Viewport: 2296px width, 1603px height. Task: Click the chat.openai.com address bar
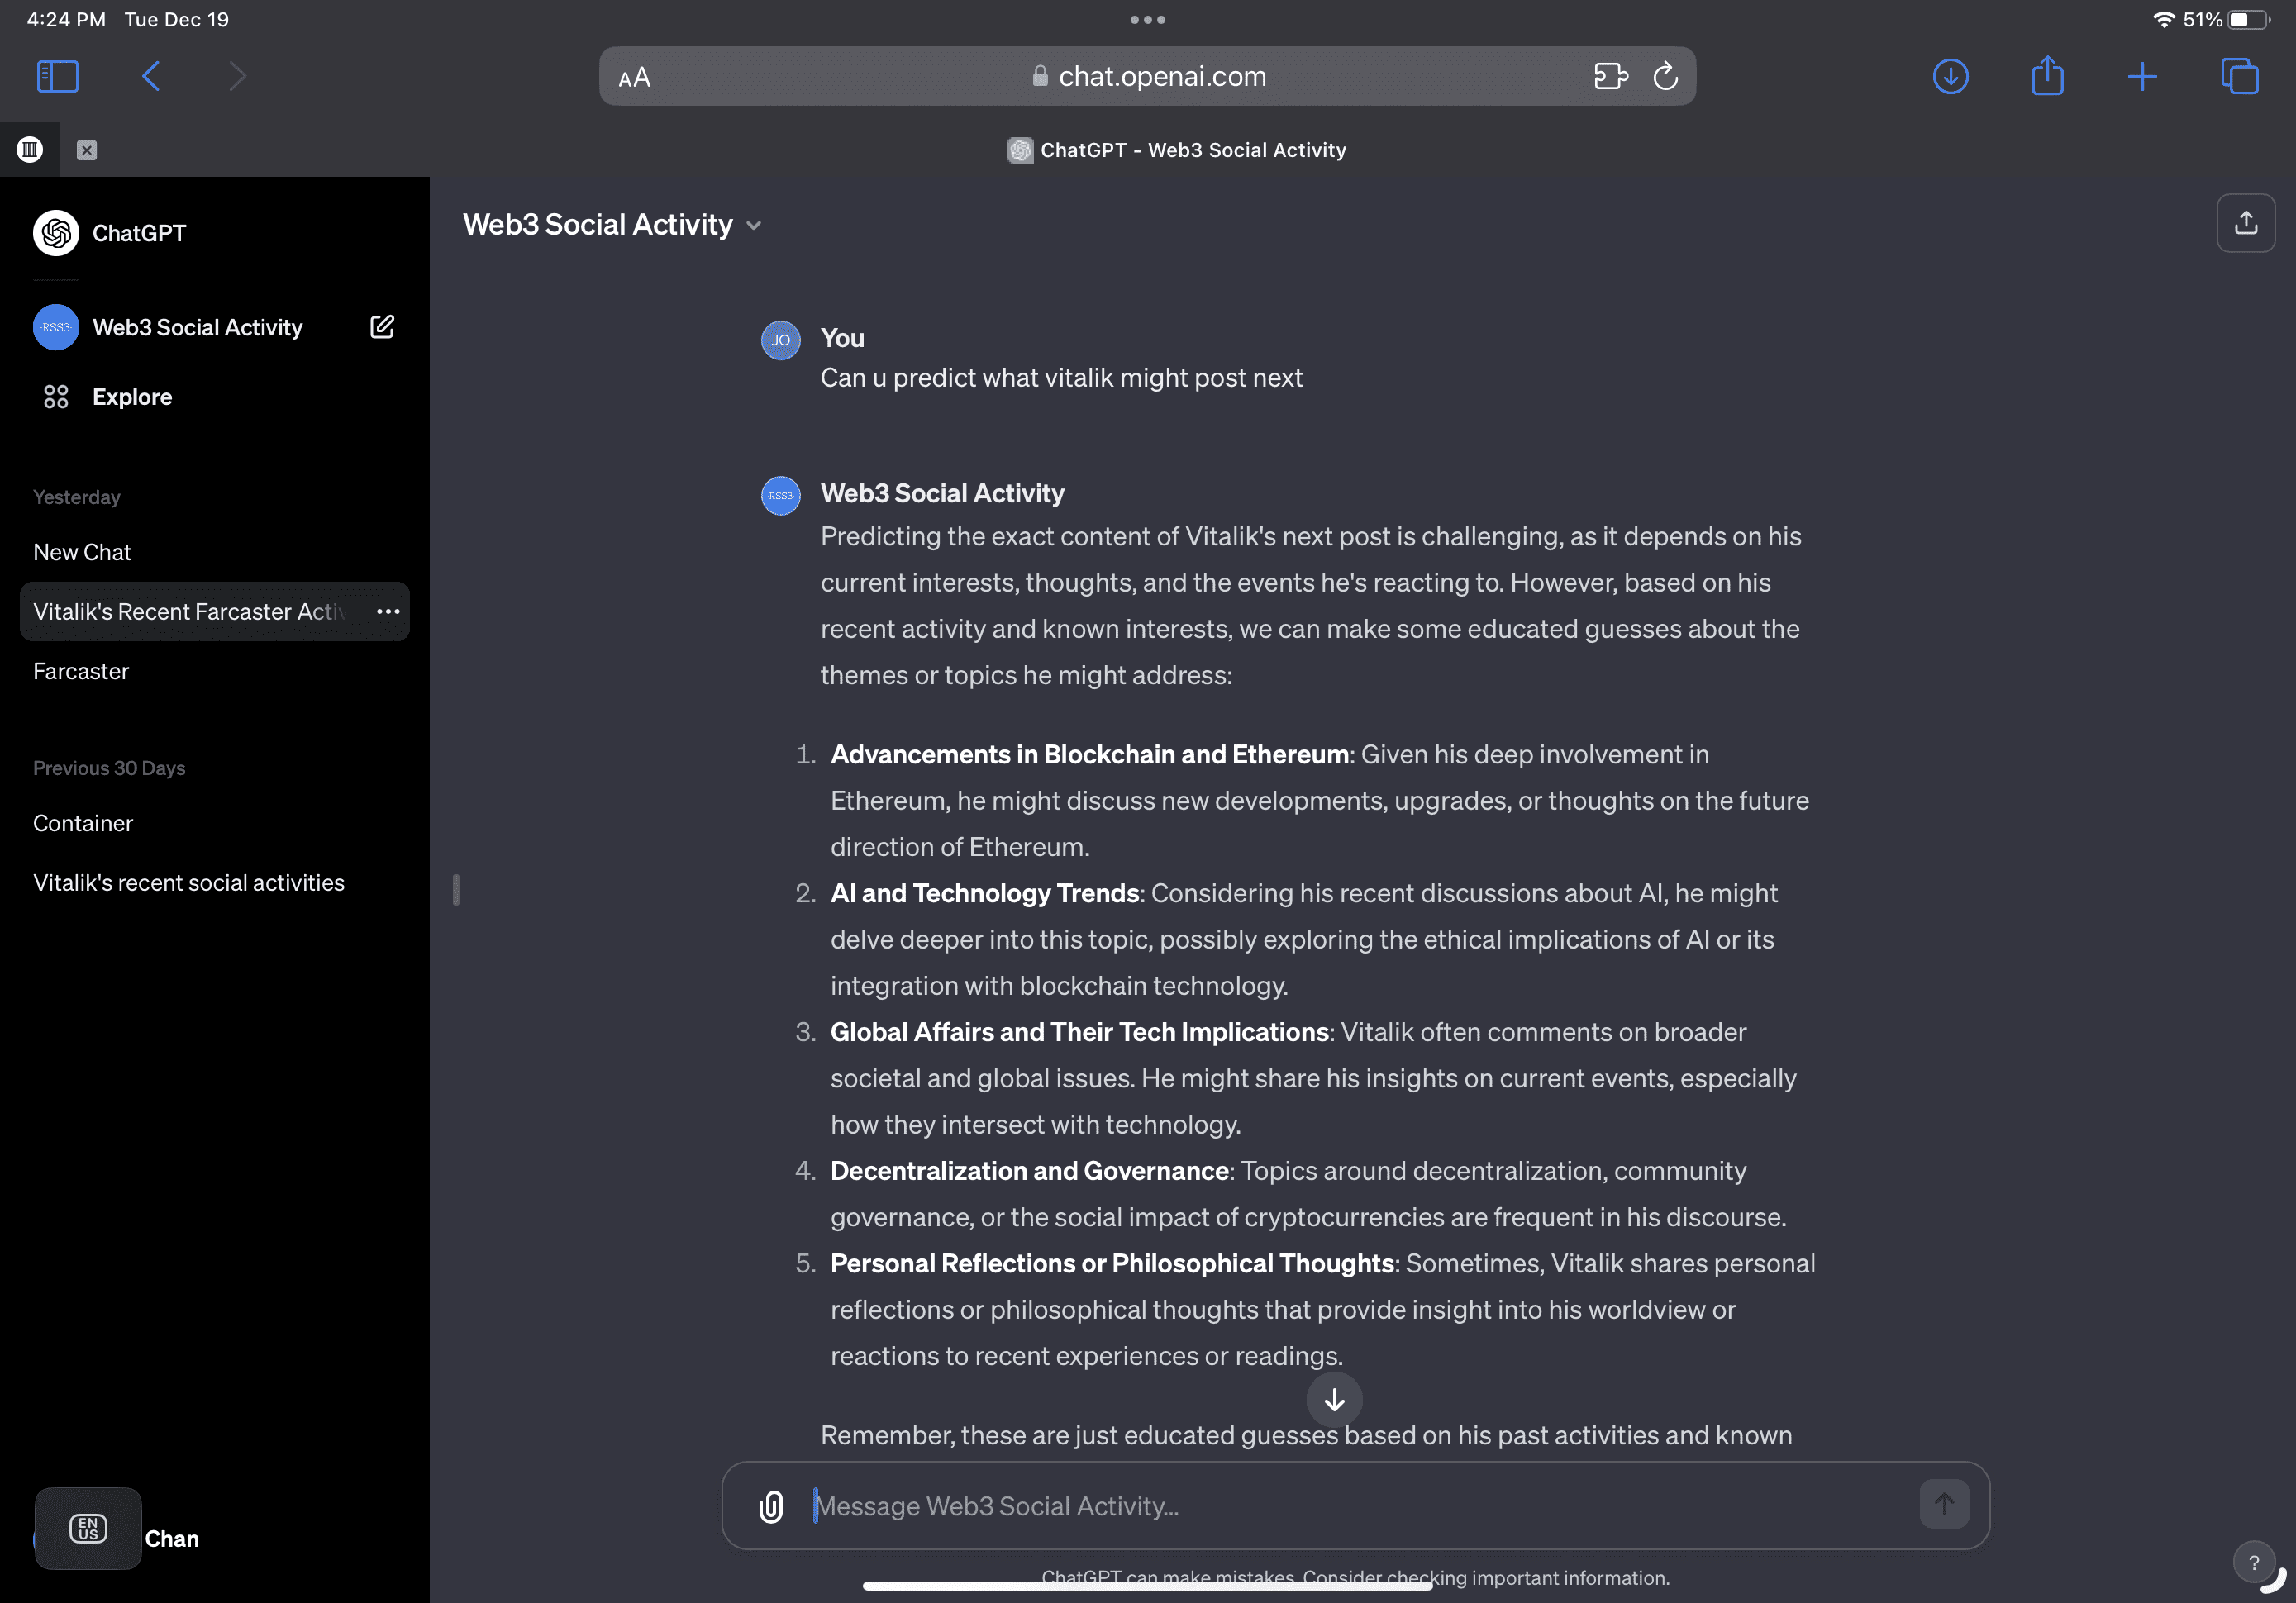click(x=1147, y=76)
